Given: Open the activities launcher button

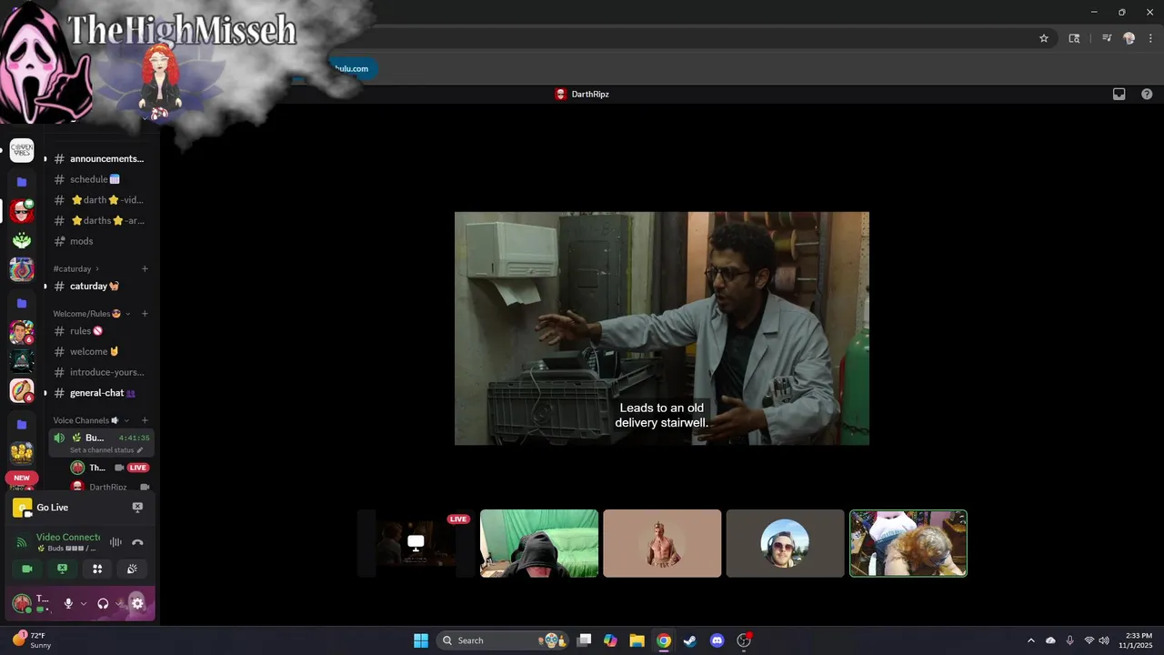Looking at the screenshot, I should [97, 569].
